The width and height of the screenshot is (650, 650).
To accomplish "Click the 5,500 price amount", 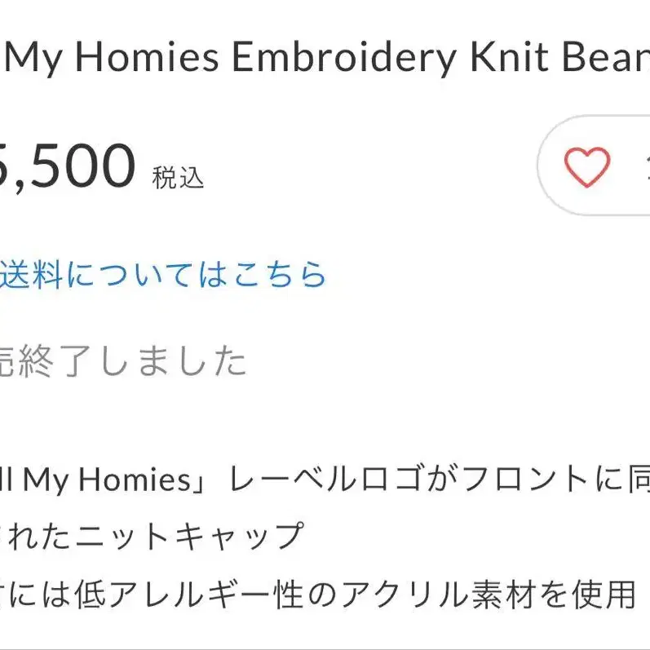I will coord(69,166).
